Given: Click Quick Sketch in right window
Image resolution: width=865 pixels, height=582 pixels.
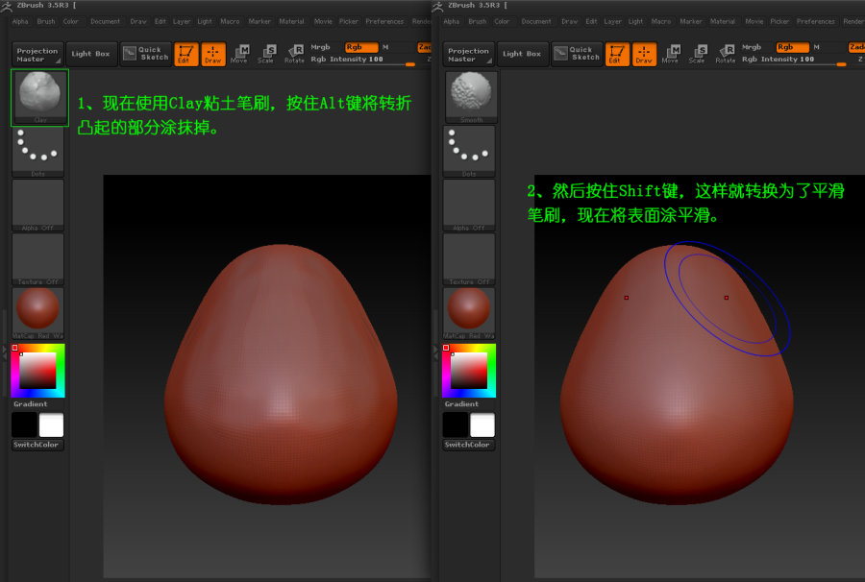Looking at the screenshot, I should point(577,54).
